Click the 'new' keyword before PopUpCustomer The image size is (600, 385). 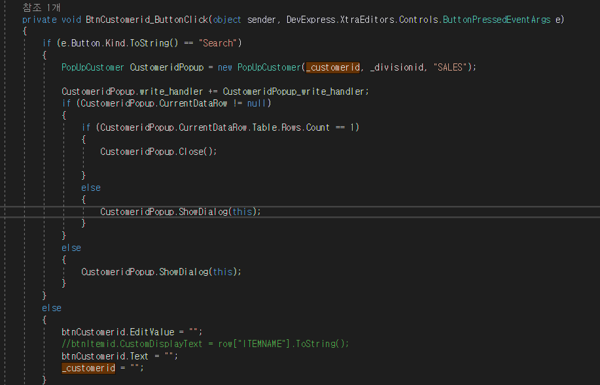(x=225, y=67)
